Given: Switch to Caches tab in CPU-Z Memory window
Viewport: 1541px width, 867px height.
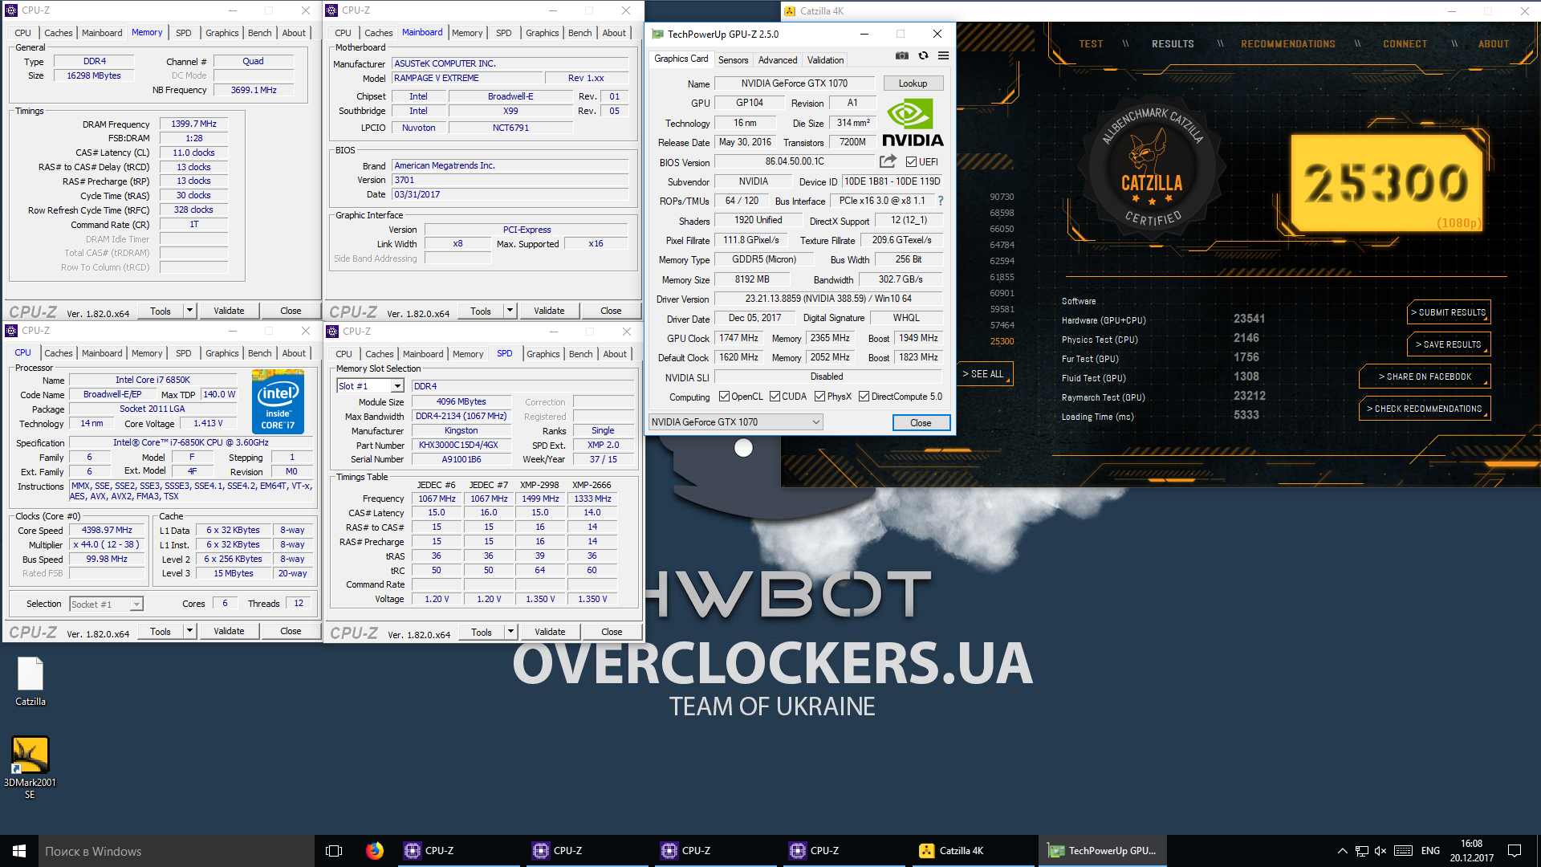Looking at the screenshot, I should [58, 33].
